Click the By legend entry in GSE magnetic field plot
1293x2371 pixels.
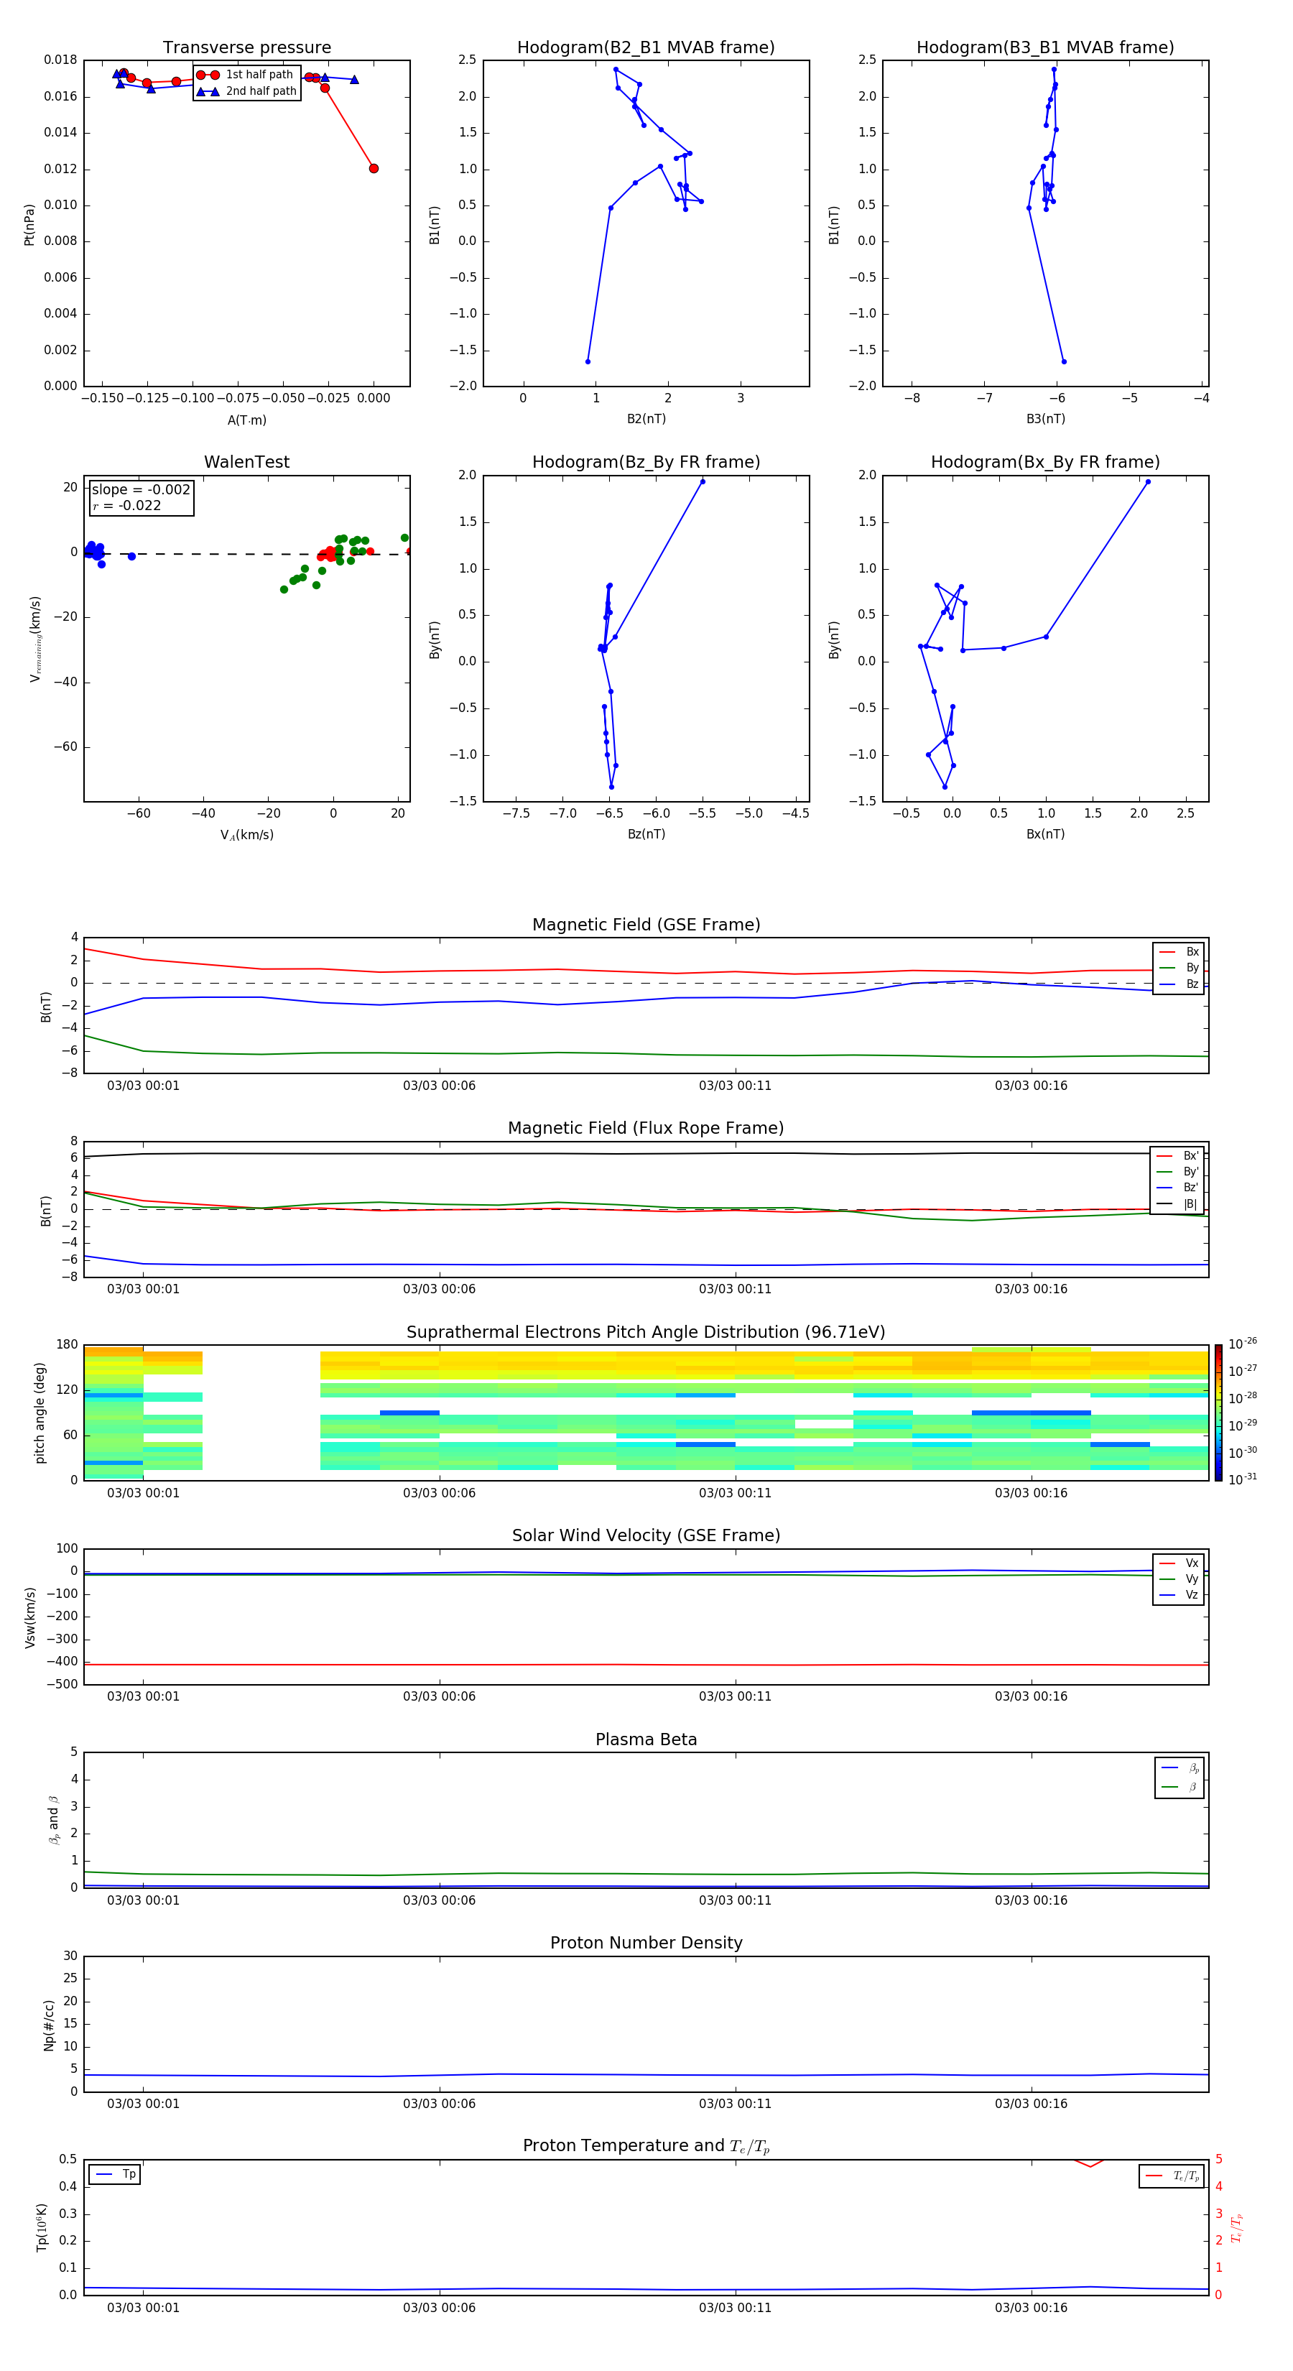pyautogui.click(x=1179, y=969)
